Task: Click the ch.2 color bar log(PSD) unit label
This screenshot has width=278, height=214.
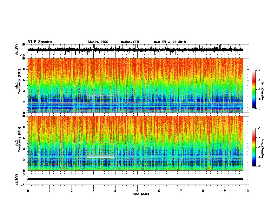Action: click(263, 149)
